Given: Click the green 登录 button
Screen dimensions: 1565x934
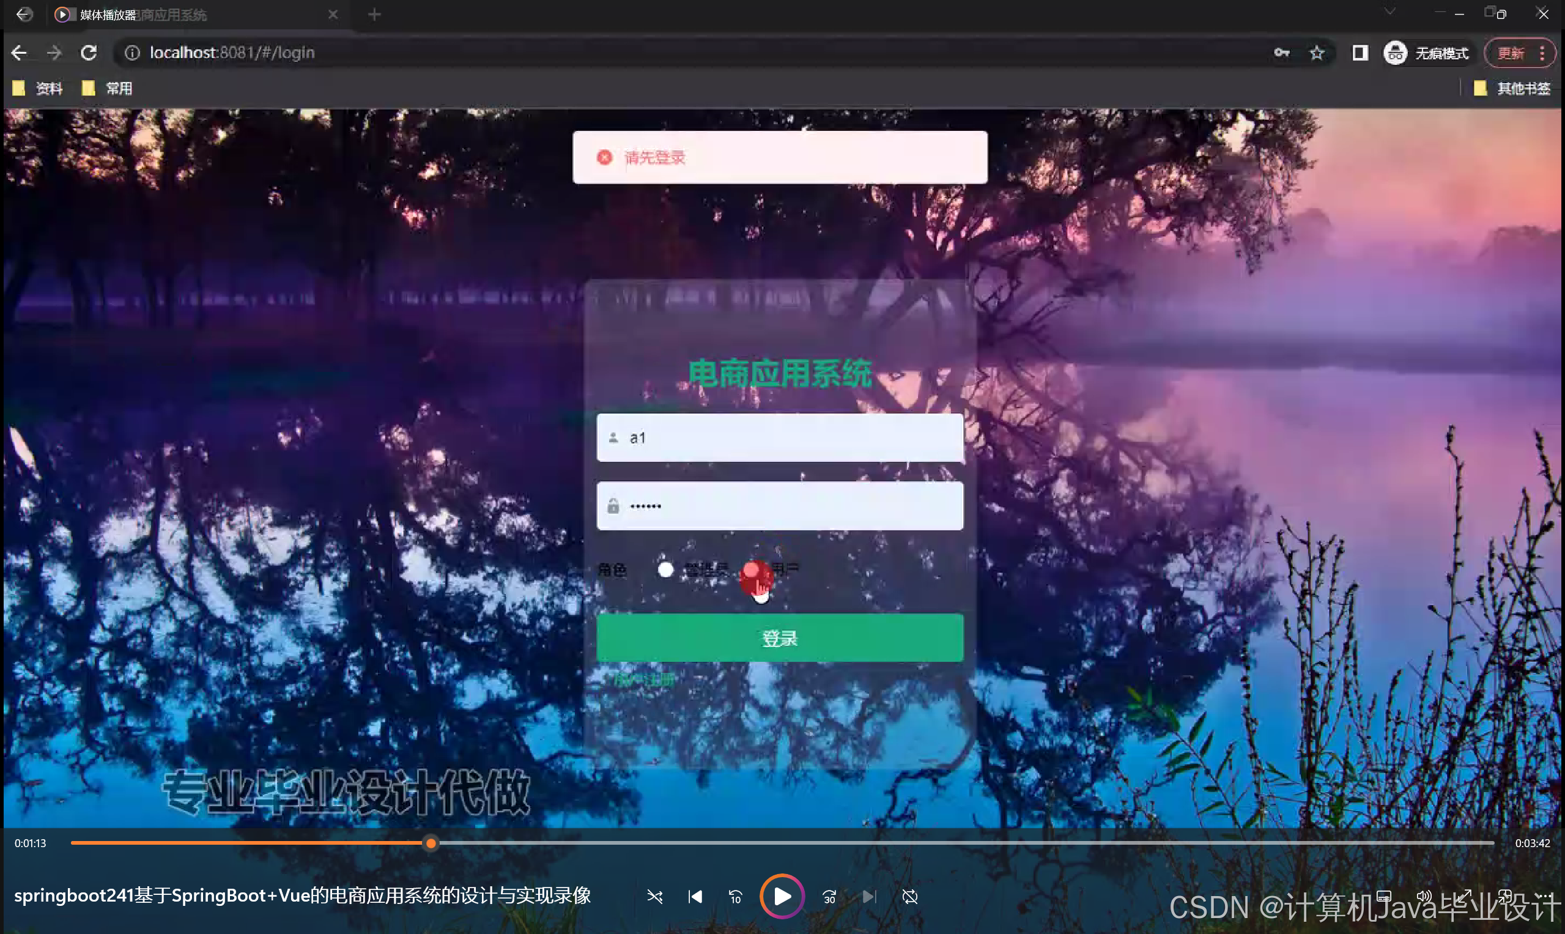Looking at the screenshot, I should pyautogui.click(x=780, y=637).
